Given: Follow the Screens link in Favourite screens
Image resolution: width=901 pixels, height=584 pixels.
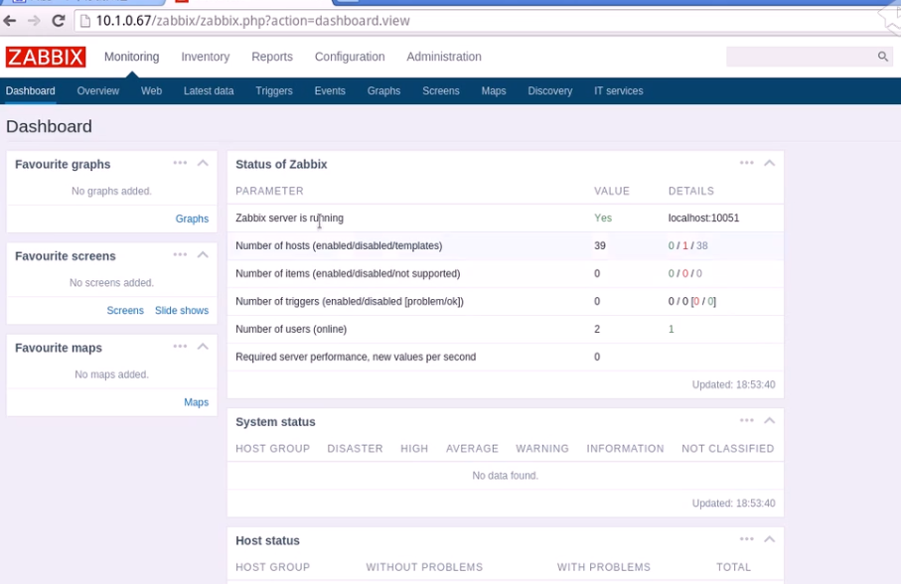Looking at the screenshot, I should point(125,310).
